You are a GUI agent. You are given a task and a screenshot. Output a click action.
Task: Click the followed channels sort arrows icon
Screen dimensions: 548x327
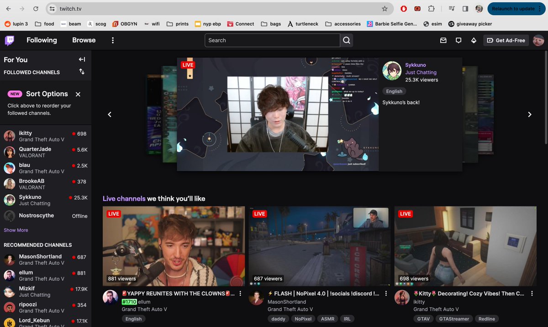(82, 72)
